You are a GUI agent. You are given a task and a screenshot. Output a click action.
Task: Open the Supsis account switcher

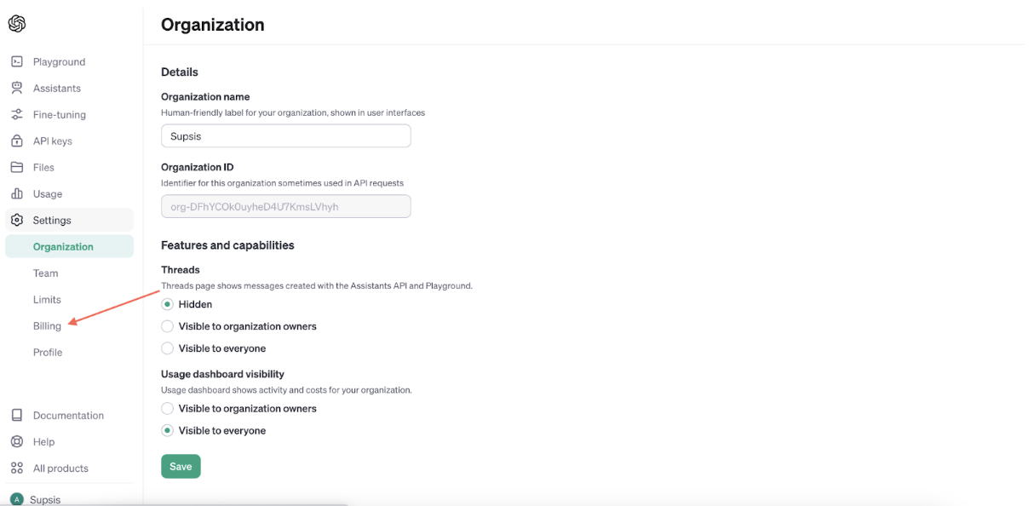click(x=70, y=499)
